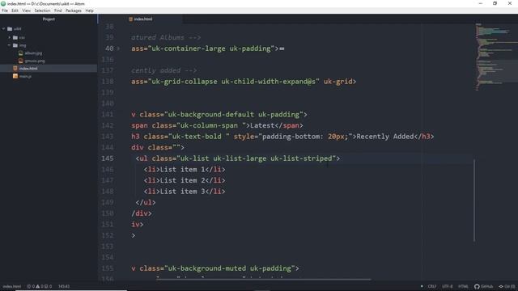Open the Git panel from status bar
Image resolution: width=518 pixels, height=291 pixels.
507,286
